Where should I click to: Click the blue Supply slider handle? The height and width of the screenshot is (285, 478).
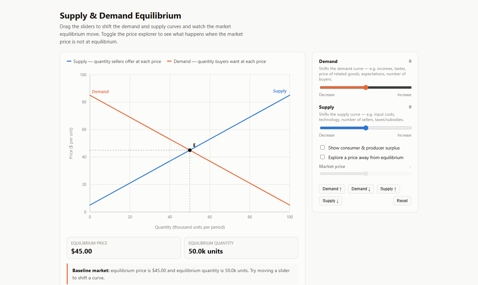click(x=366, y=128)
